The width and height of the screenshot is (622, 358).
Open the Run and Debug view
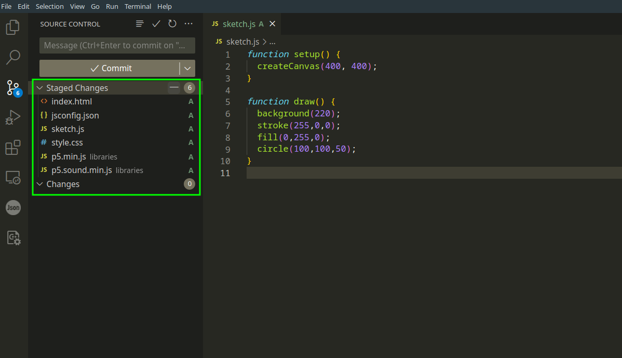[13, 117]
